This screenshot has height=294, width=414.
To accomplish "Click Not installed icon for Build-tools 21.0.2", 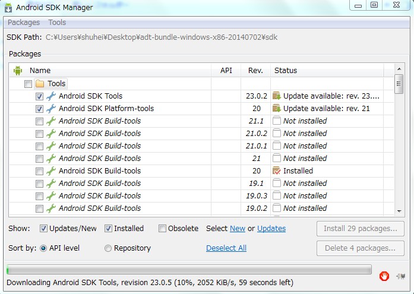I will click(x=276, y=133).
